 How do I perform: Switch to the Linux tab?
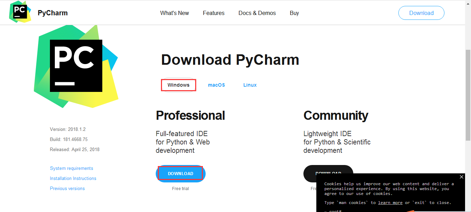(250, 85)
